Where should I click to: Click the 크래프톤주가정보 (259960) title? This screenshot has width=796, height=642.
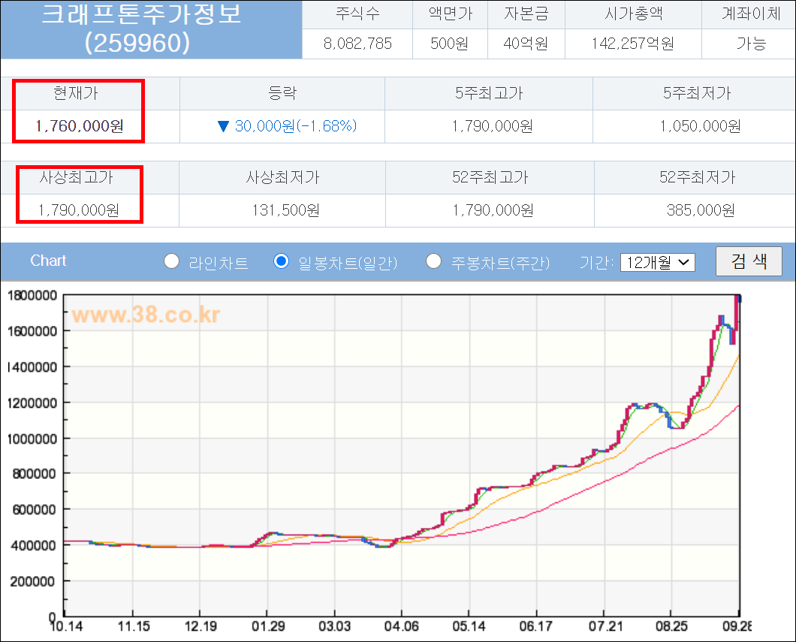[x=140, y=29]
